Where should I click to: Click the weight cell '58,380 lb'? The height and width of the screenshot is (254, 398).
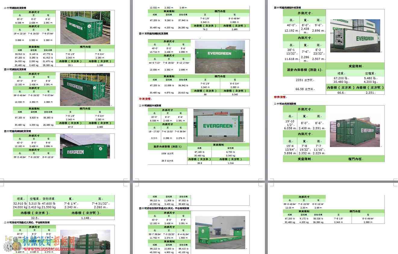[48, 118]
